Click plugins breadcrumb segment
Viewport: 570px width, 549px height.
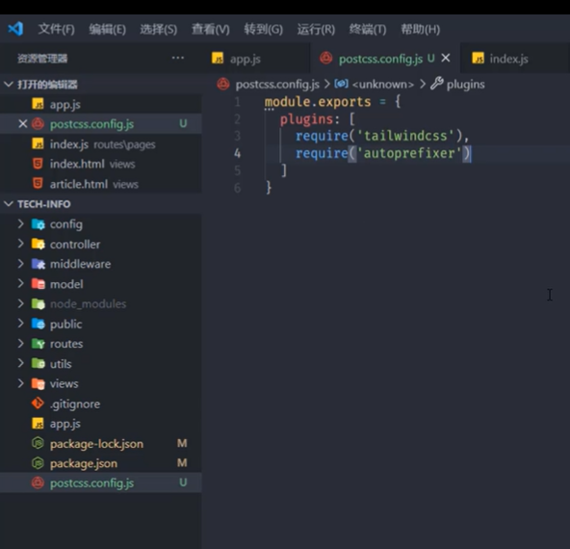click(465, 85)
